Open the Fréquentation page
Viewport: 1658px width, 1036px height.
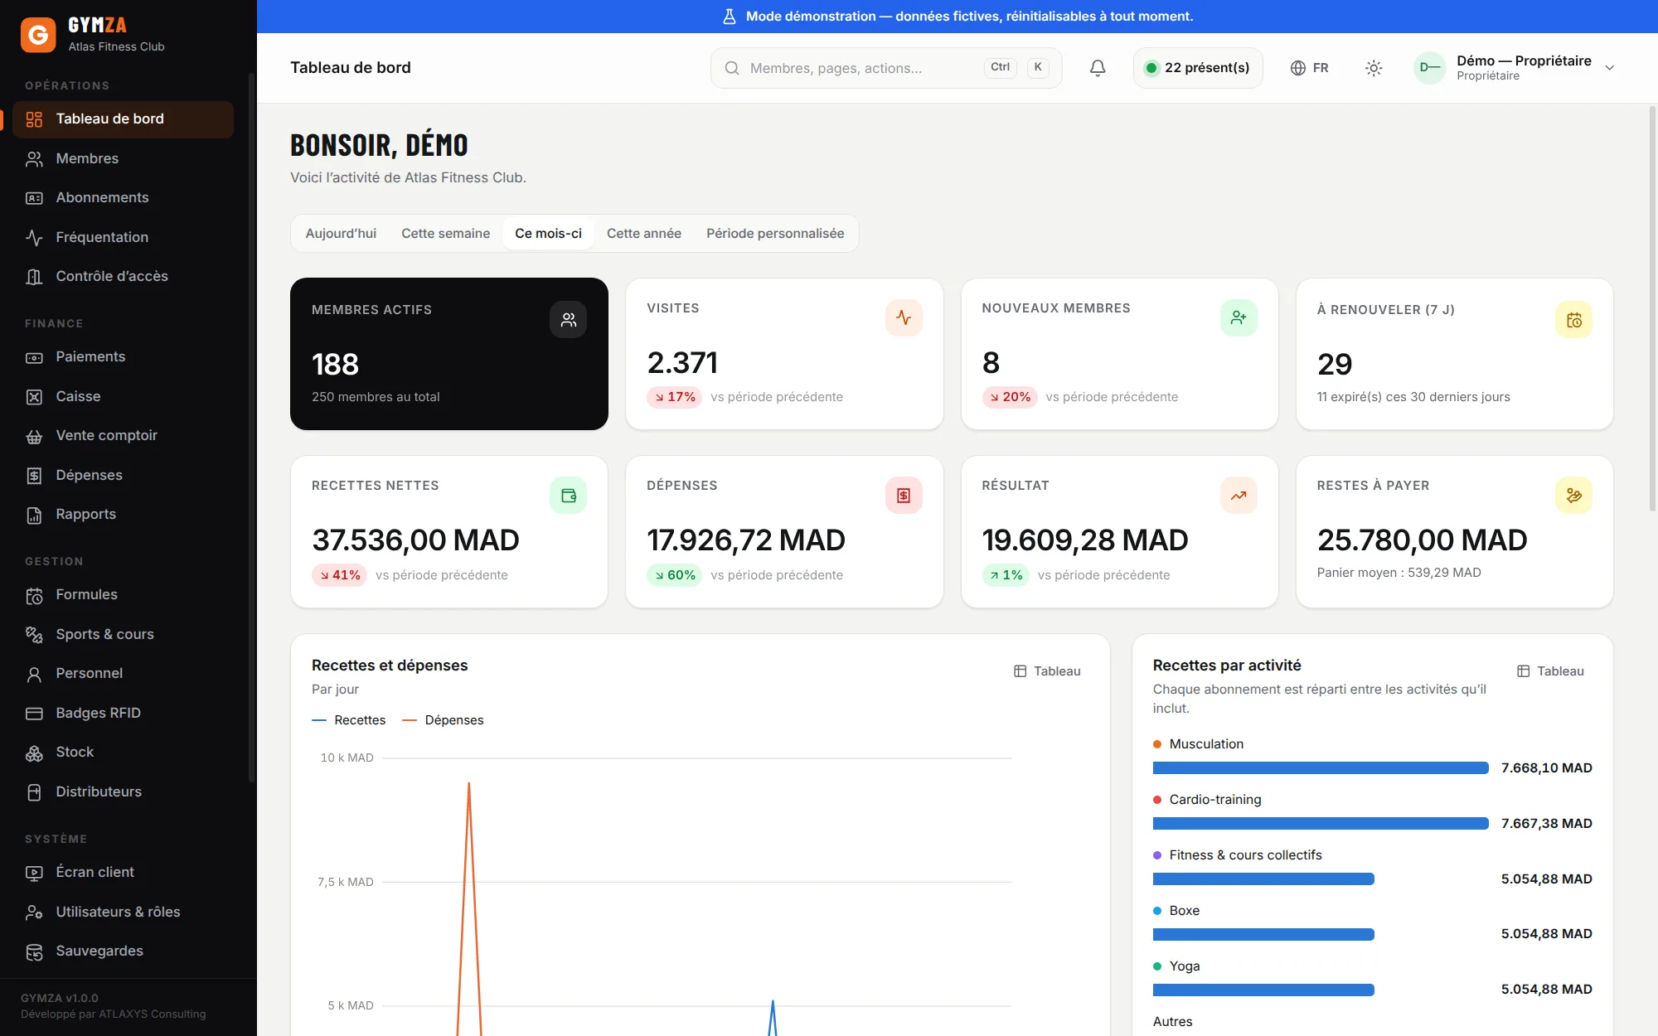123,237
